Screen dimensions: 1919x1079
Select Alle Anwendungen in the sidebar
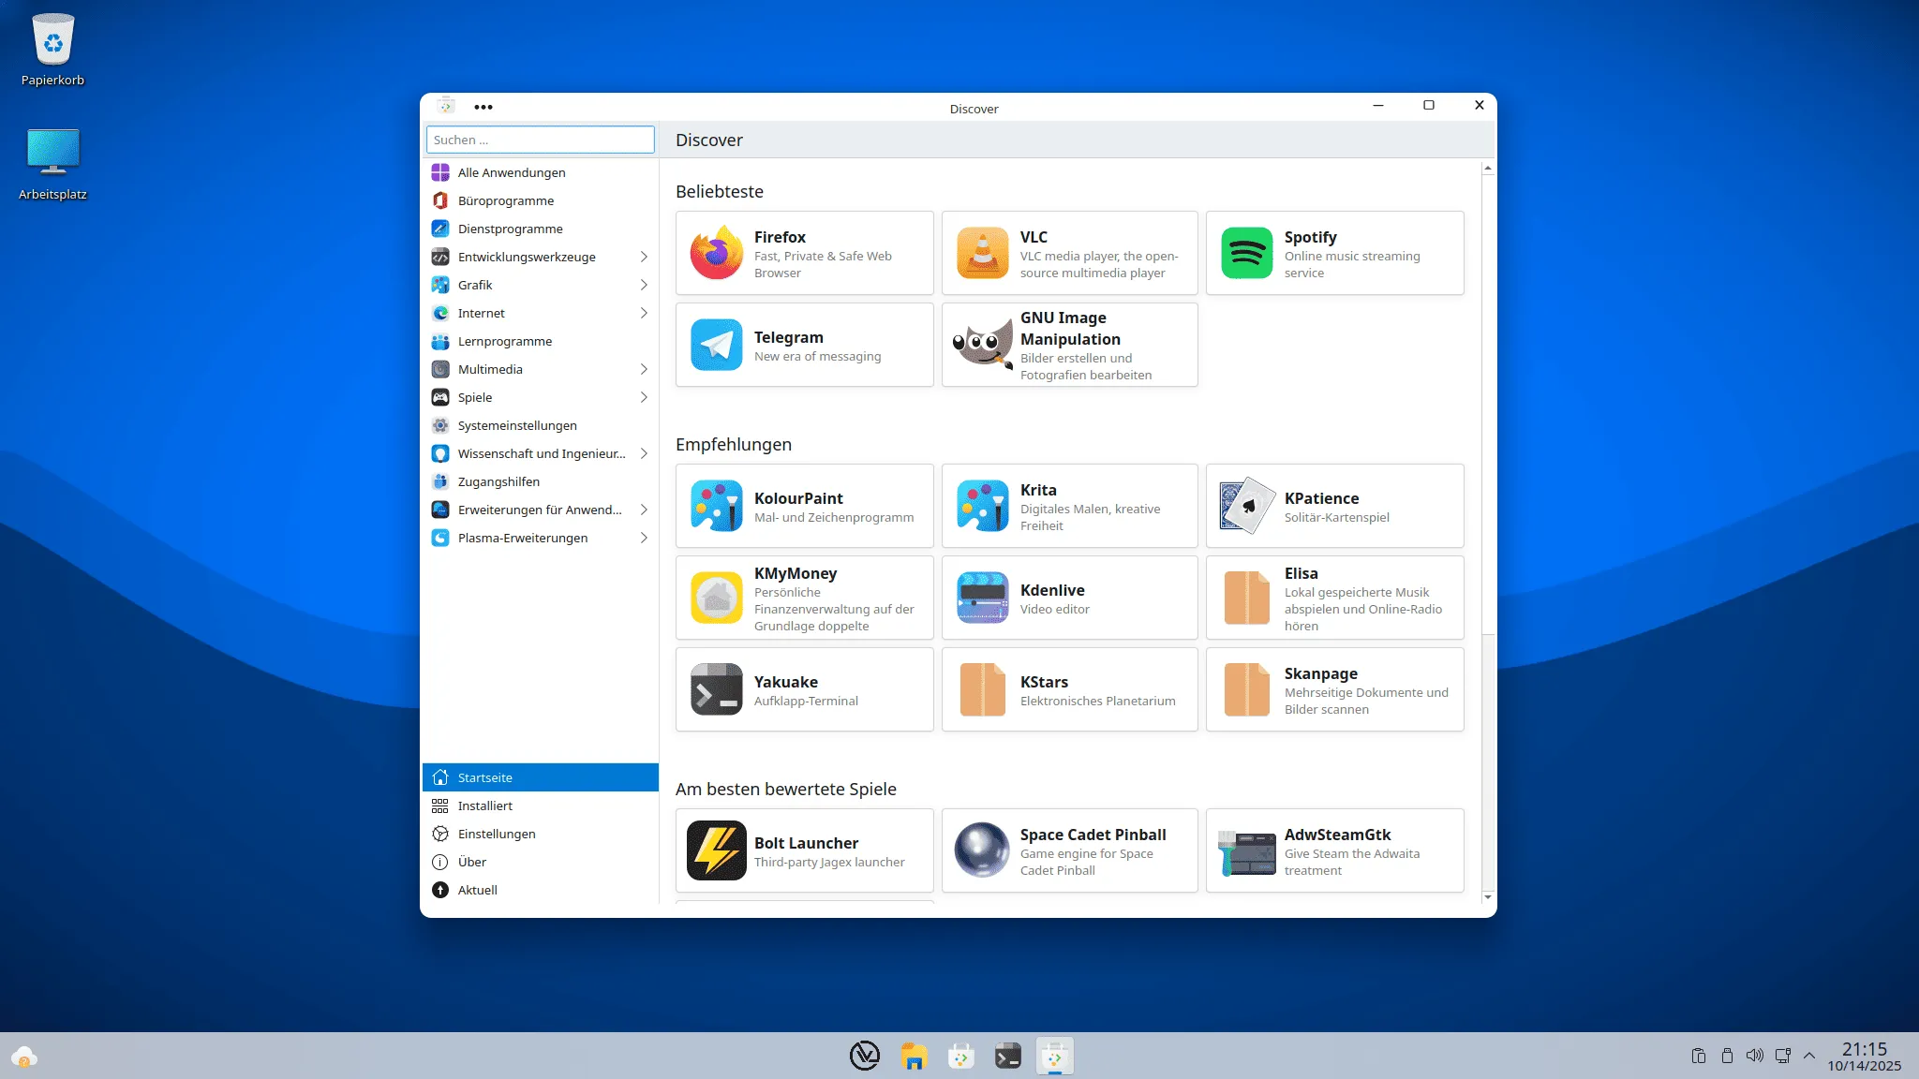(x=511, y=172)
